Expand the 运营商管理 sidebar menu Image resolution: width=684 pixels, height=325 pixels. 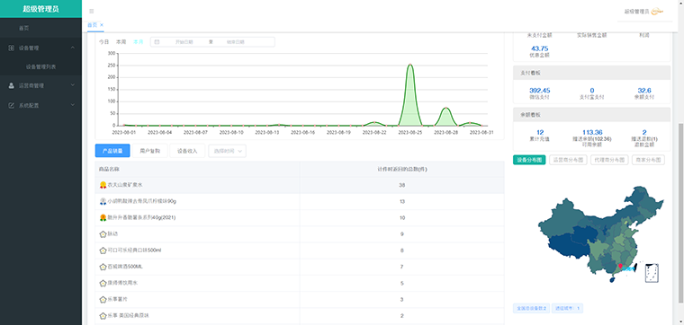coord(72,85)
